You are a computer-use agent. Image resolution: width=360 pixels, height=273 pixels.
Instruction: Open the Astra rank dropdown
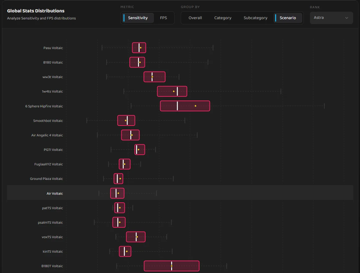click(x=331, y=18)
